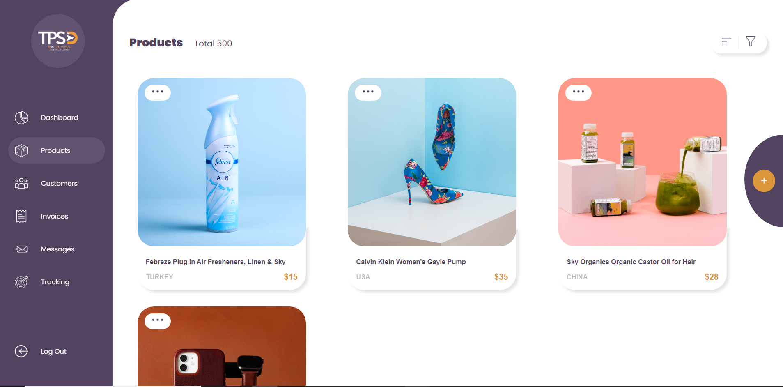Open three-dot menu on Sky Organics card
This screenshot has width=783, height=387.
579,92
